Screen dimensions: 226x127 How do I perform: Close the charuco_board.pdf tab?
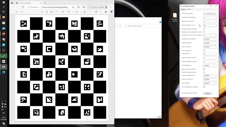[41, 3]
